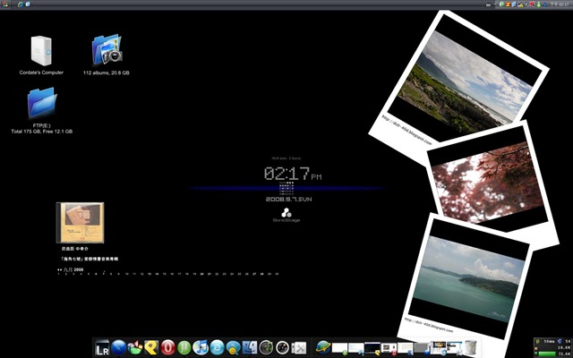The image size is (573, 358).
Task: Click the album cover art thumbnail
Action: click(x=82, y=222)
